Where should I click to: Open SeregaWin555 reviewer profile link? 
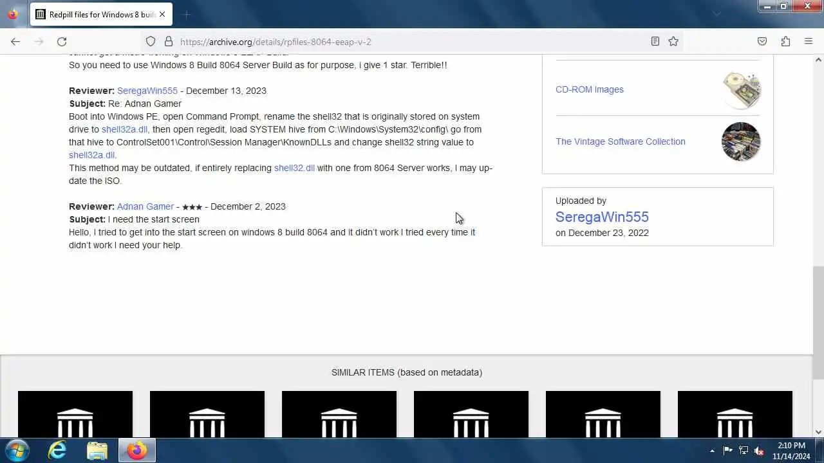pos(147,91)
